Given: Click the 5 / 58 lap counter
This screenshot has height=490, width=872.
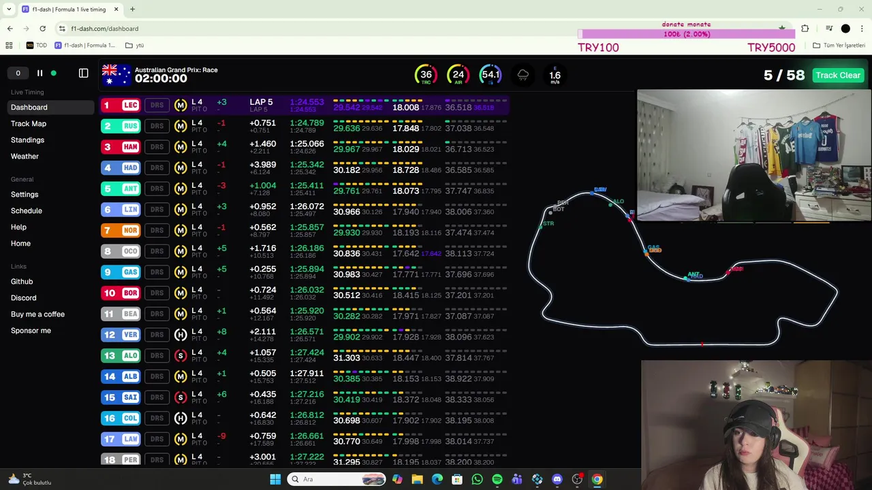Looking at the screenshot, I should click(784, 75).
